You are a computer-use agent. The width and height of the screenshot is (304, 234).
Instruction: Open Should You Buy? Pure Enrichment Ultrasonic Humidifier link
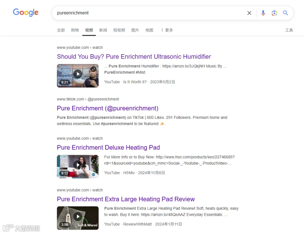[134, 57]
